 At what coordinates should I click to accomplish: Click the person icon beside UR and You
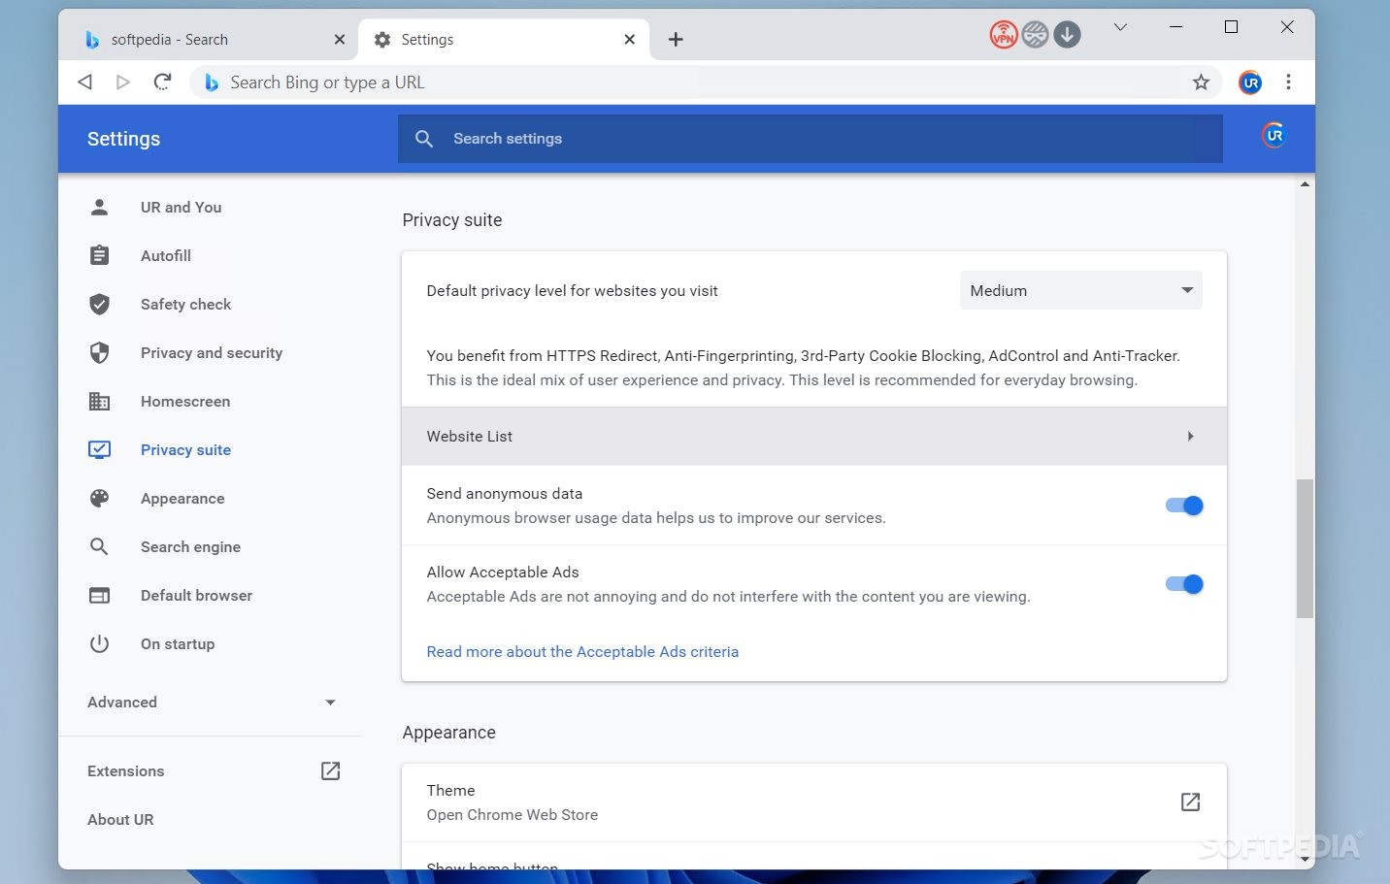coord(99,207)
